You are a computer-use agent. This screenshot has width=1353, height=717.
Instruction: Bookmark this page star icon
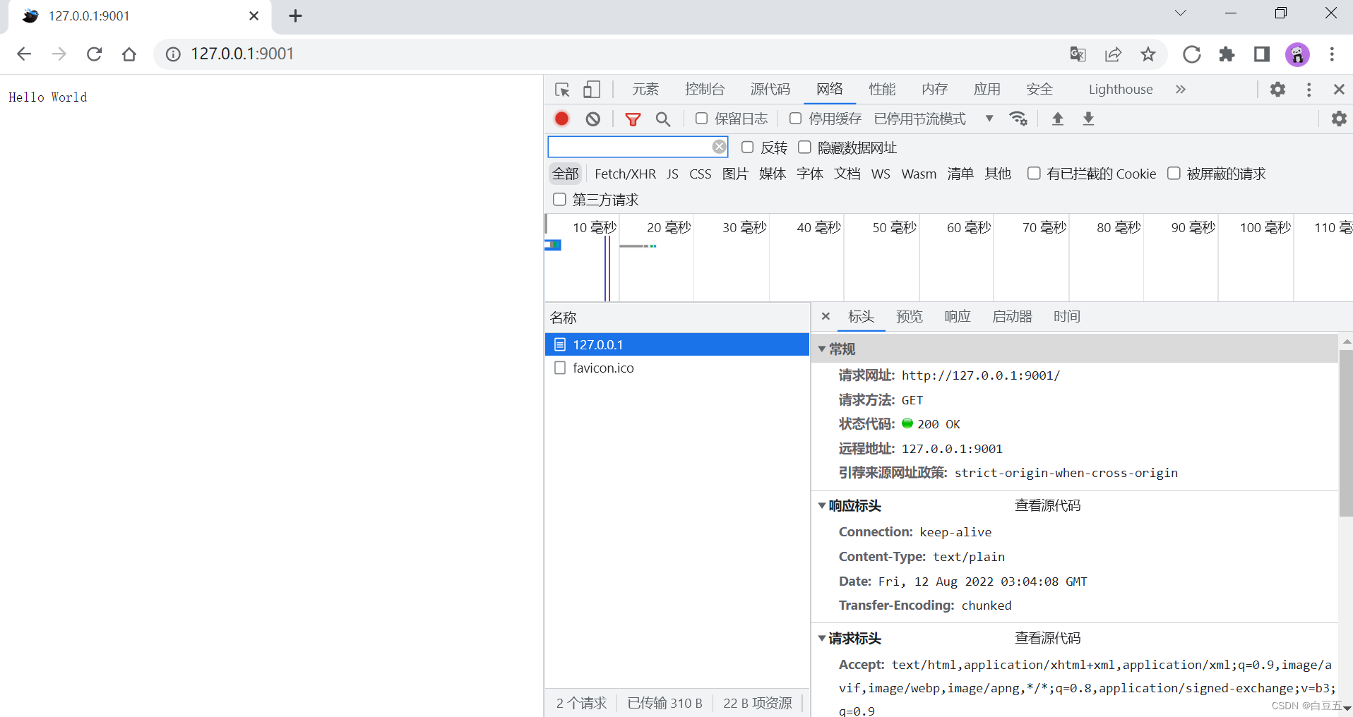[x=1148, y=54]
